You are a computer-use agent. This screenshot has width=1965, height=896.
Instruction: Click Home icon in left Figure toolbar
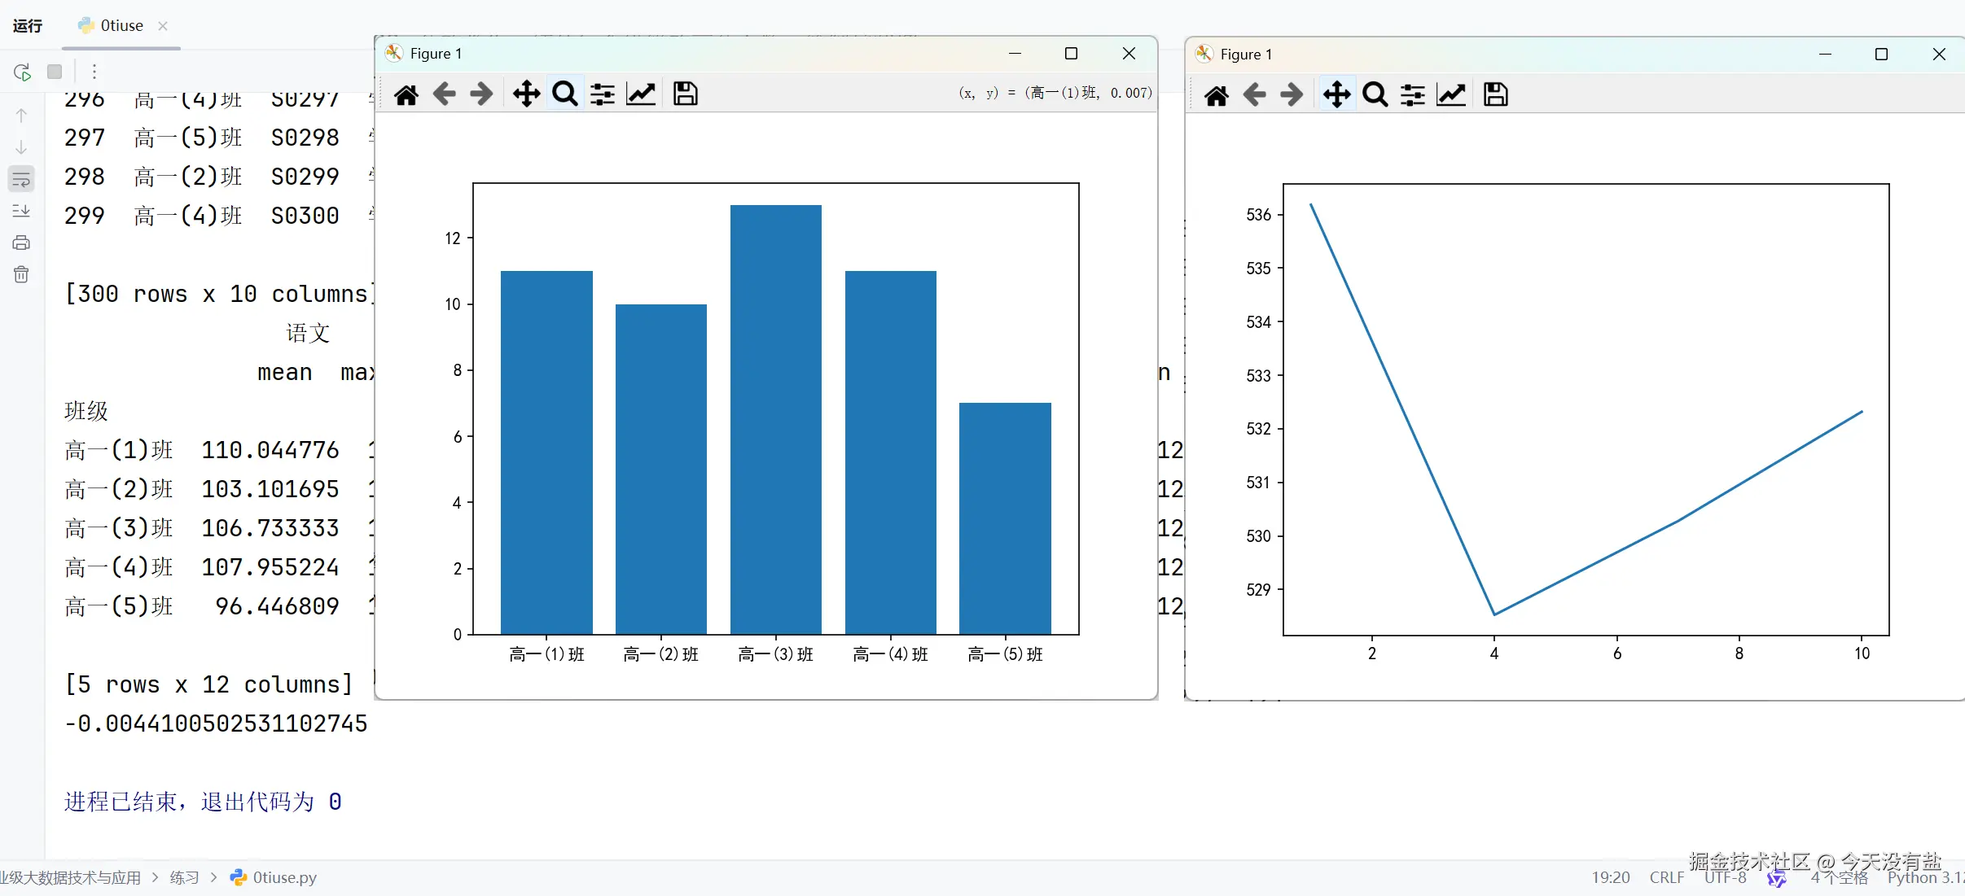(x=406, y=94)
